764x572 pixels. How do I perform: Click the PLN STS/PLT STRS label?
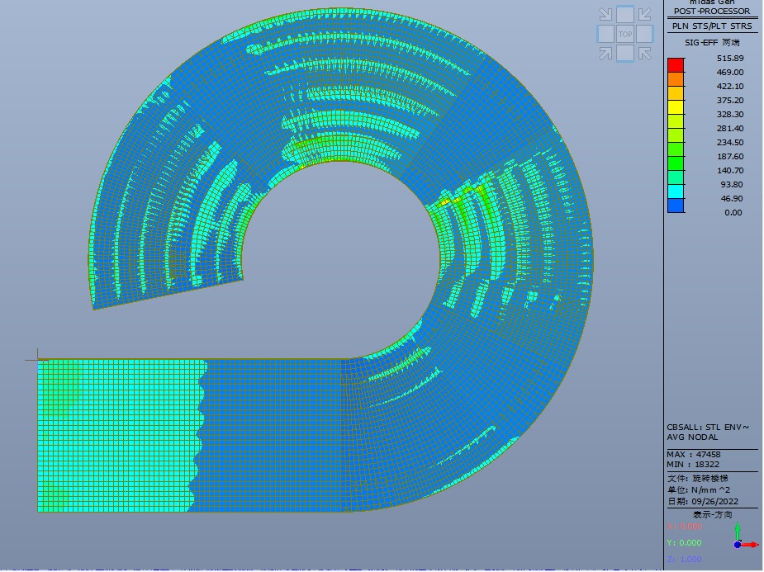point(712,26)
